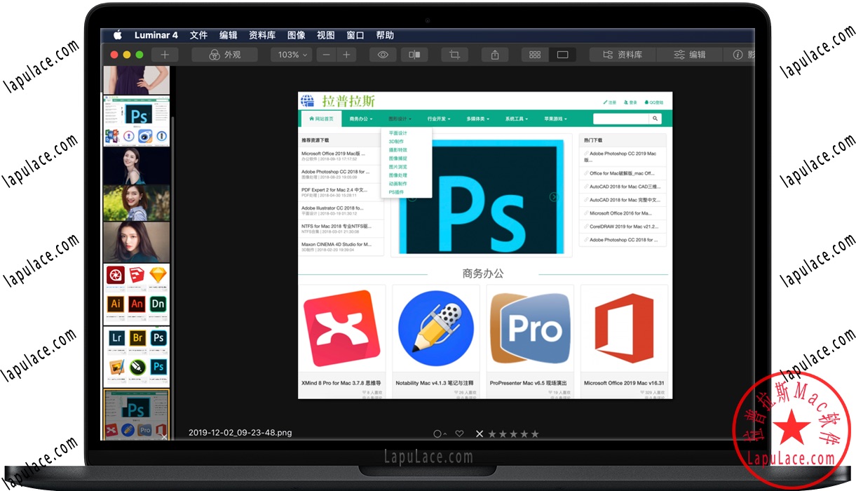Click the quick preview eye icon
Viewport: 856px width, 491px height.
pos(383,54)
